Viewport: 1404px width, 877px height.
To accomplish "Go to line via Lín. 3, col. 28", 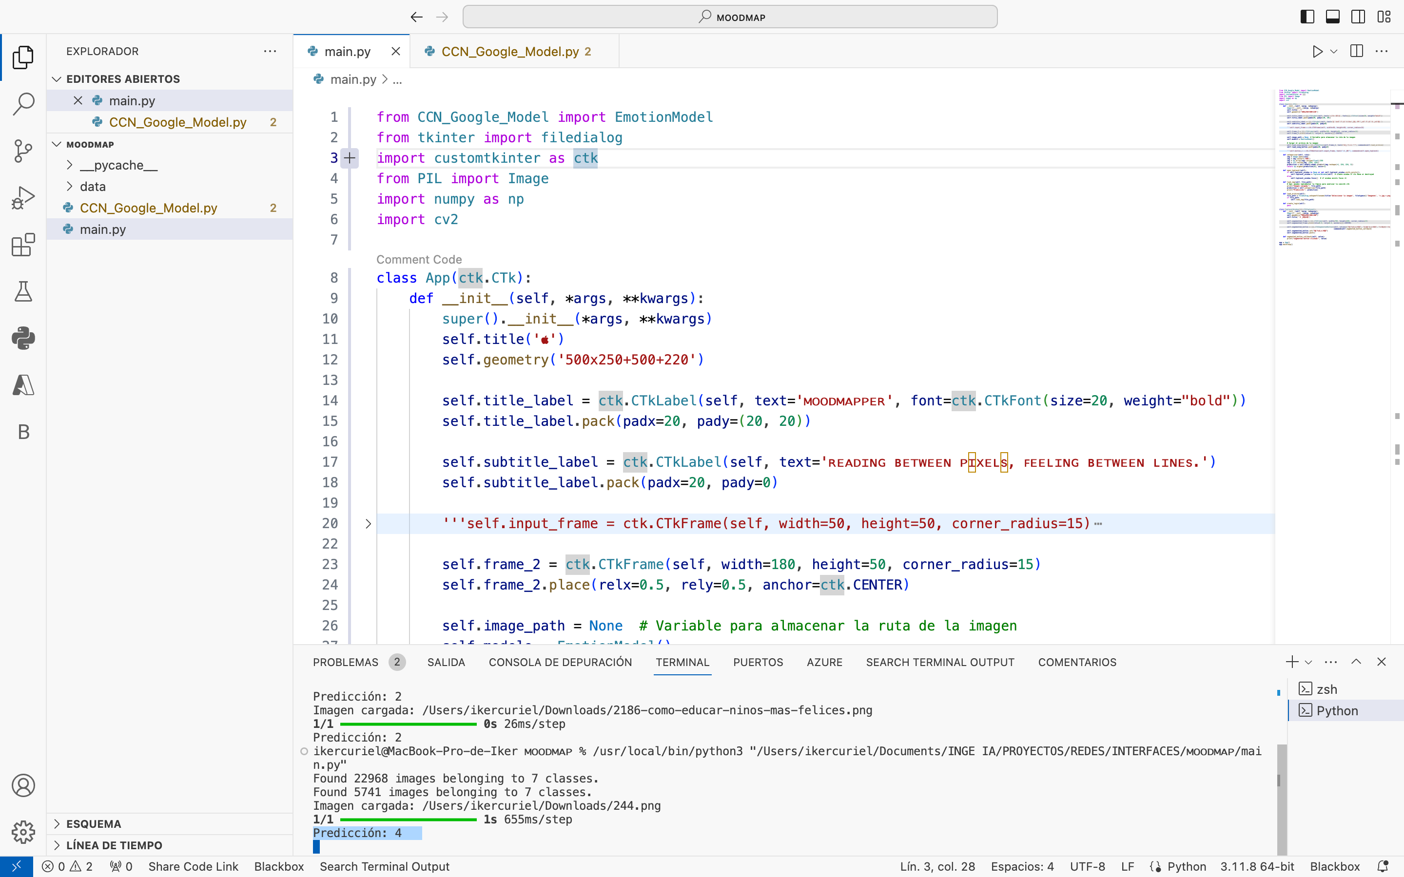I will point(937,867).
